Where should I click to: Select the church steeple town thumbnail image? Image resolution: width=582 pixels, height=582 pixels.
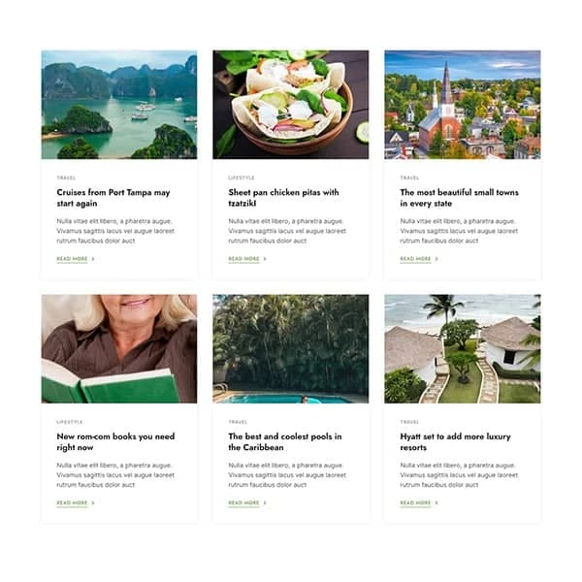point(463,105)
